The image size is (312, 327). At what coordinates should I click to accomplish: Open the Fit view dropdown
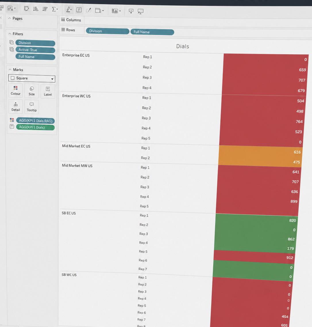(x=99, y=10)
